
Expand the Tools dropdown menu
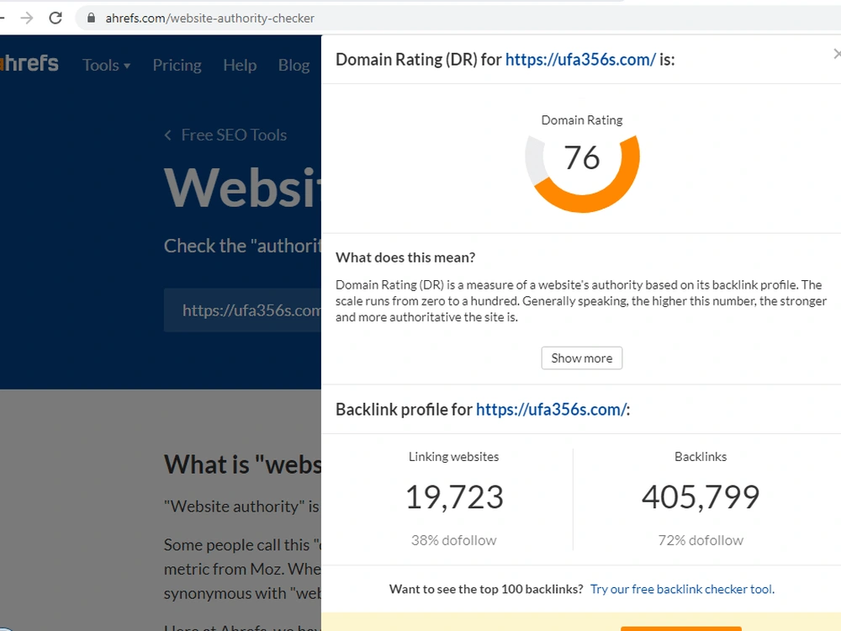[x=106, y=65]
